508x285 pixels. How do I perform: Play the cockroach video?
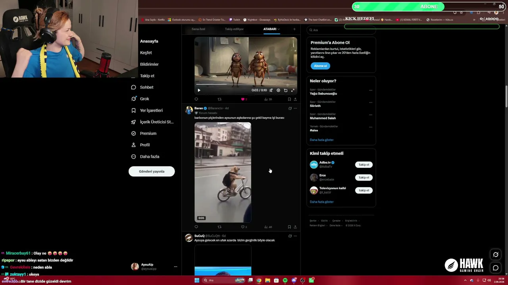(x=199, y=90)
